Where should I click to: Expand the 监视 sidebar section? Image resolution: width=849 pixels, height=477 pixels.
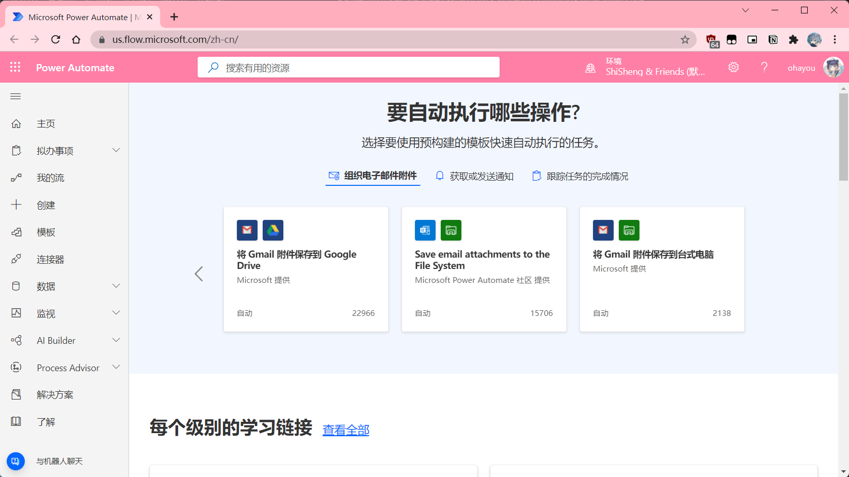116,313
